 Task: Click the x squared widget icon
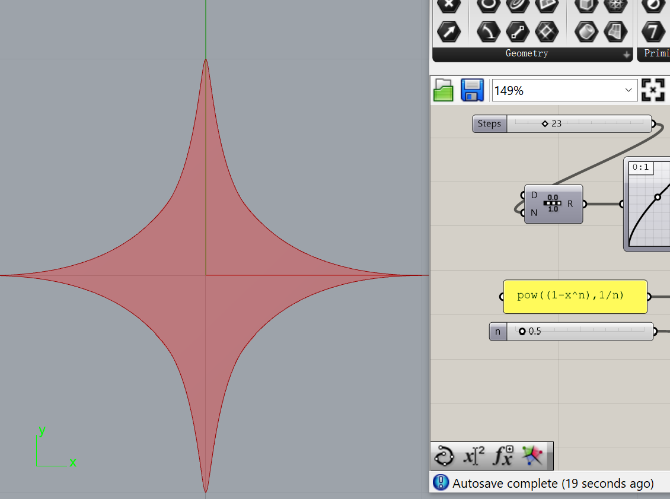(x=474, y=456)
